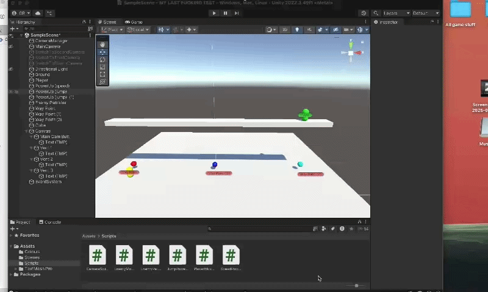The height and width of the screenshot is (292, 488).
Task: Open the CameraSwitch script asset
Action: pyautogui.click(x=97, y=258)
